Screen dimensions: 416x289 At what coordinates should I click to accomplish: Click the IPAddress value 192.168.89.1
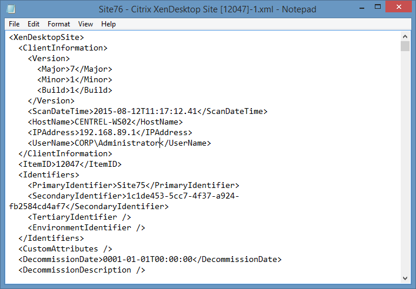[x=108, y=132]
